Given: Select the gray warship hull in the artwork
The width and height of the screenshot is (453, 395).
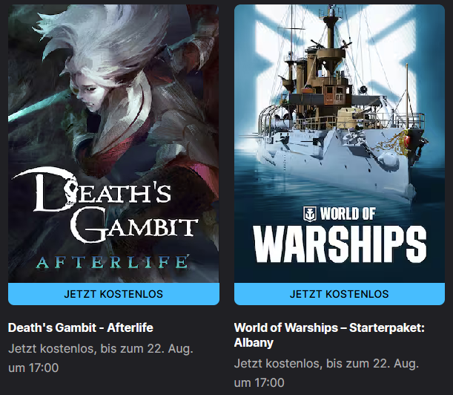Looking at the screenshot, I should point(341,162).
